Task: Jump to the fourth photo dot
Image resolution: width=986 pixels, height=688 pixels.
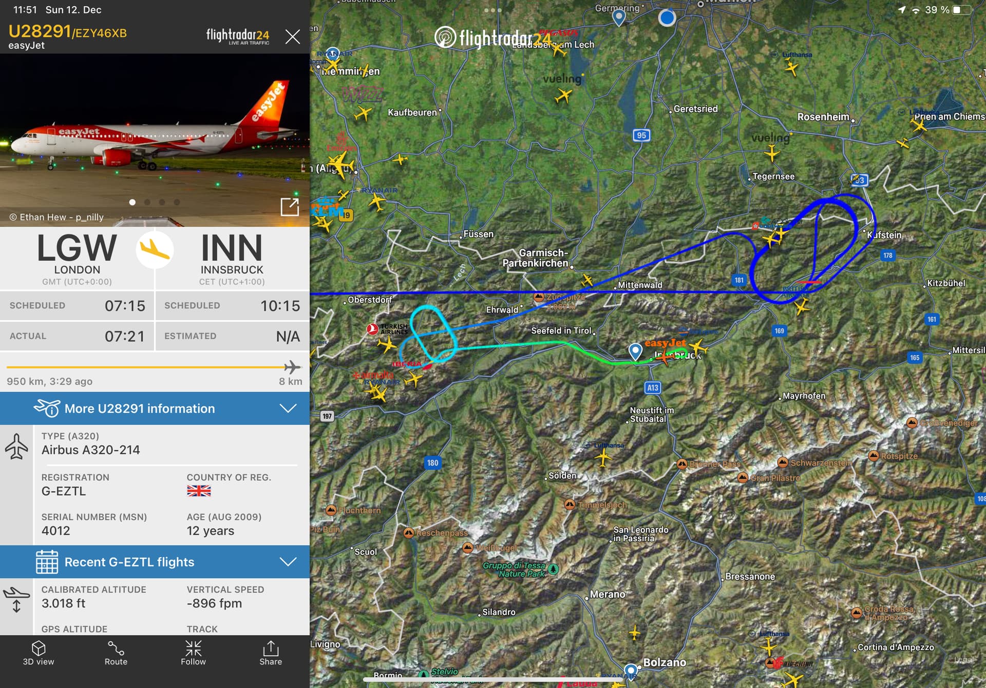Action: pos(177,202)
